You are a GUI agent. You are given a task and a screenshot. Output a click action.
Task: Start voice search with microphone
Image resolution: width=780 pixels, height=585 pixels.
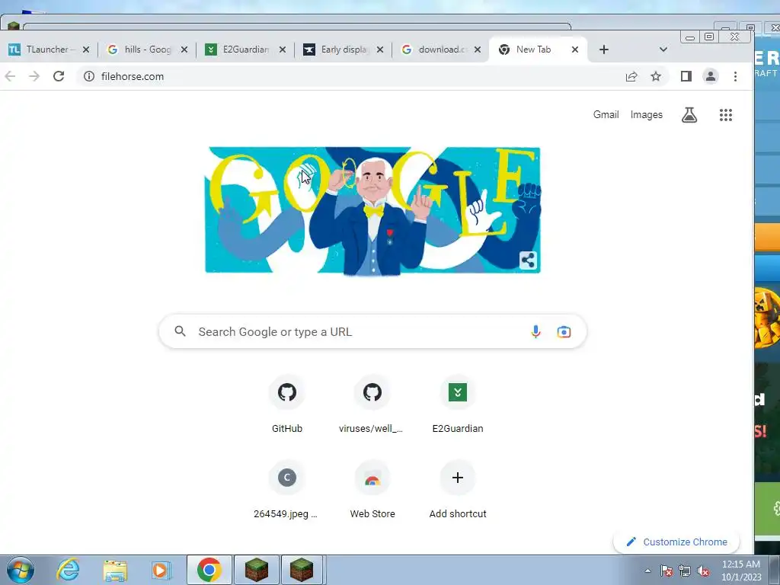click(x=535, y=331)
